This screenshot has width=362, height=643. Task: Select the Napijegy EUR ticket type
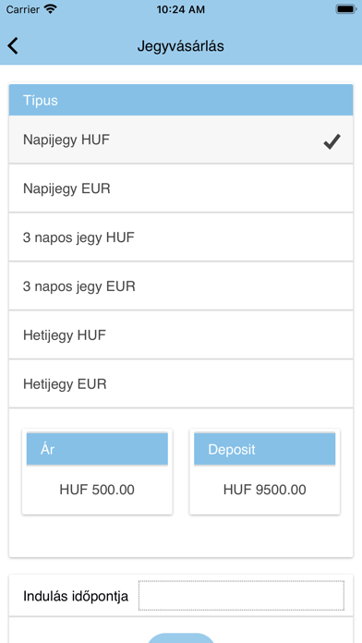coord(181,188)
